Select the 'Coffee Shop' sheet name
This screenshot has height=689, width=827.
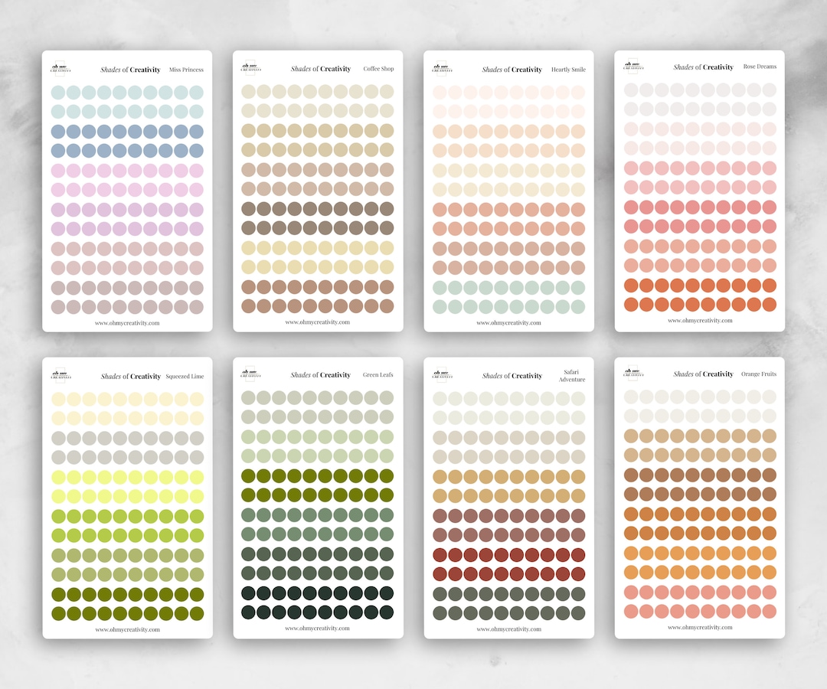coord(379,69)
